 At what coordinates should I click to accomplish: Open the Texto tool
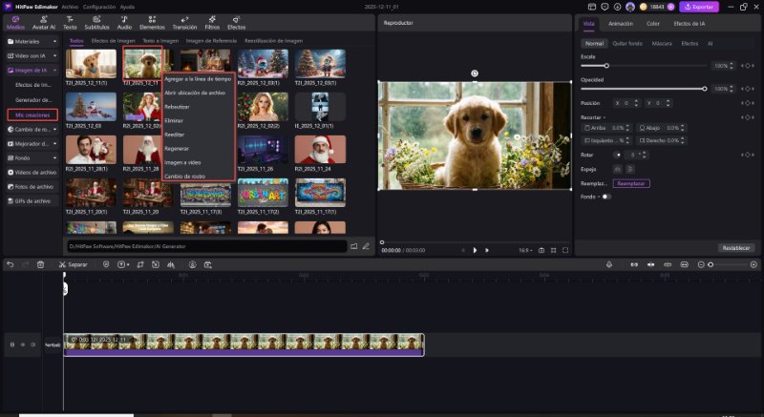tap(70, 22)
